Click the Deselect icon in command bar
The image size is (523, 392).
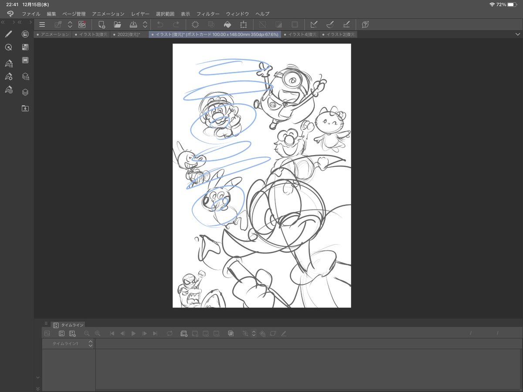coord(263,25)
